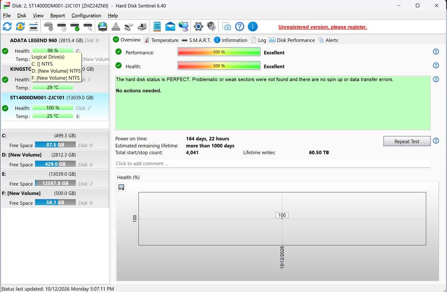
Task: Click the start/stop count value 4,041
Action: (x=192, y=152)
